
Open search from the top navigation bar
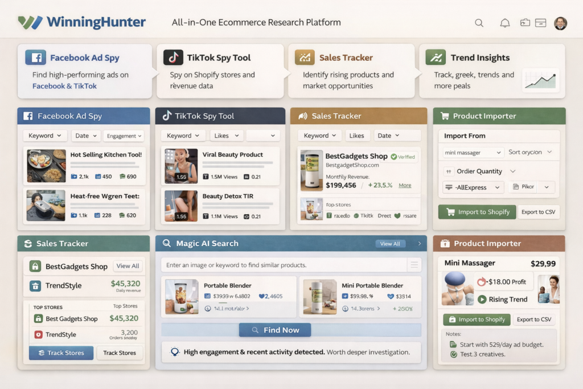(479, 23)
